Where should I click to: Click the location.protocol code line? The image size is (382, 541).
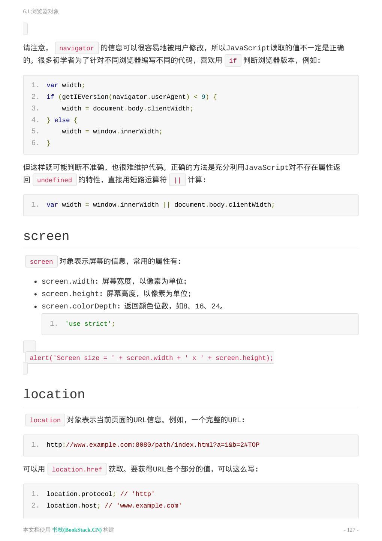[x=100, y=494]
